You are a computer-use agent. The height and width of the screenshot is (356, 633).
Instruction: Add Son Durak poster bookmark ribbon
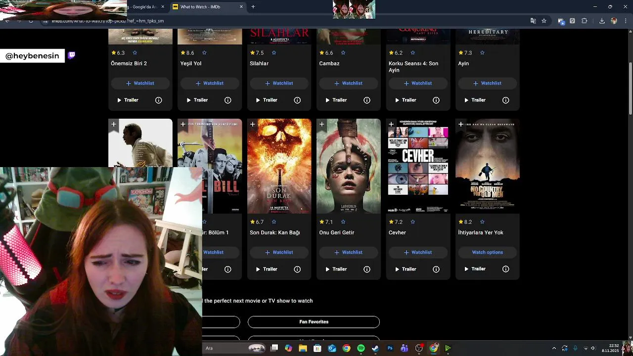(253, 125)
